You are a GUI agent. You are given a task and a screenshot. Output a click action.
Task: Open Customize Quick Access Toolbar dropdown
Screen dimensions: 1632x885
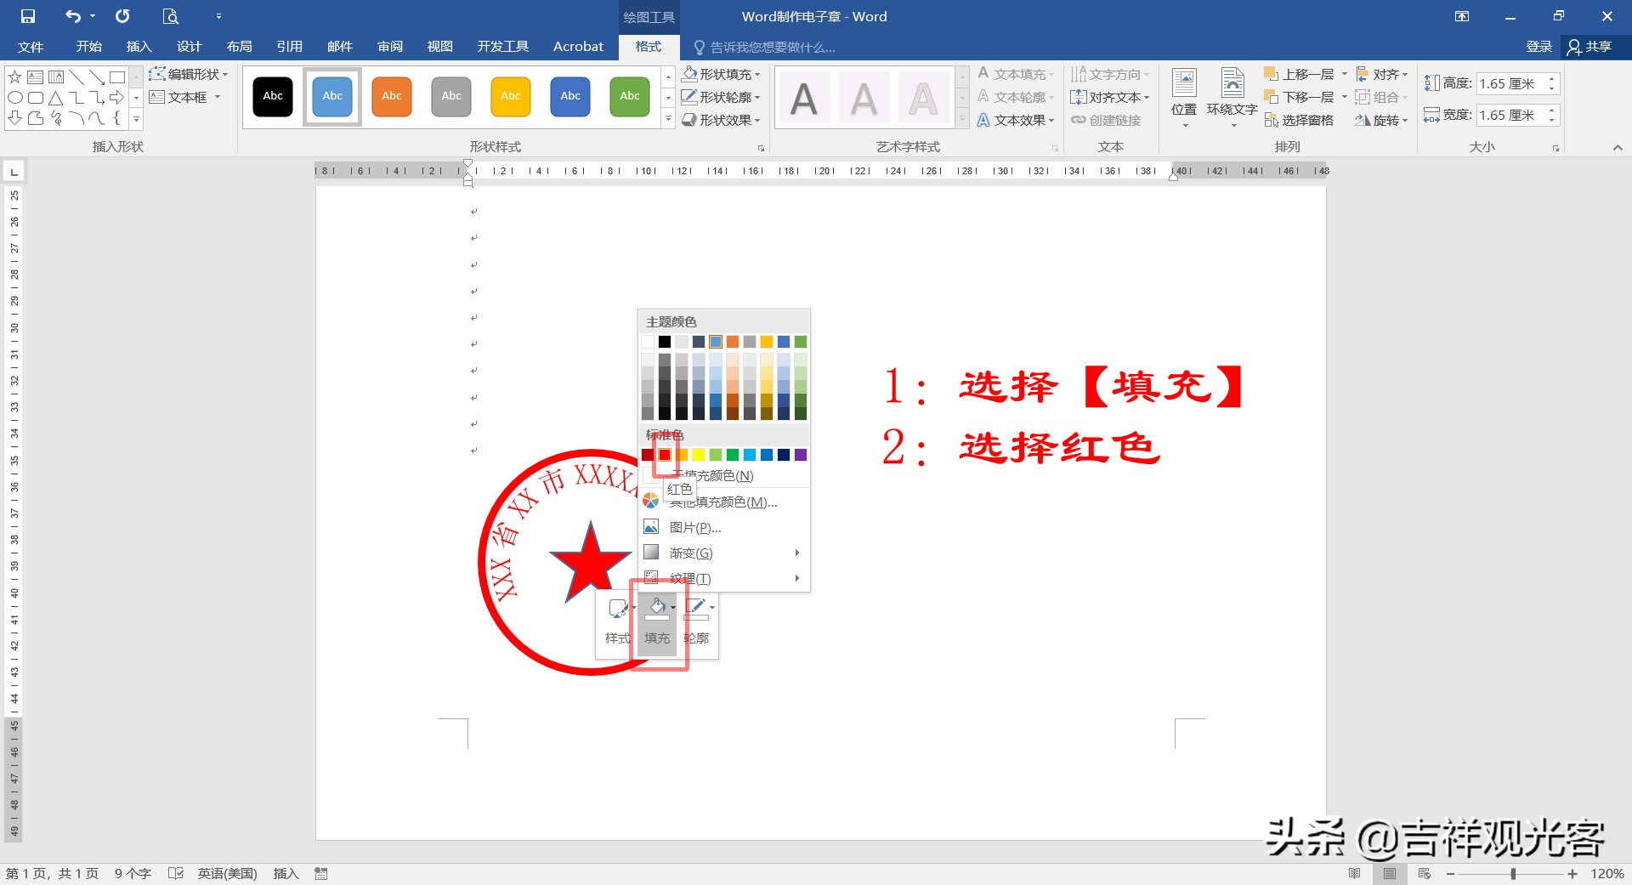(x=218, y=16)
